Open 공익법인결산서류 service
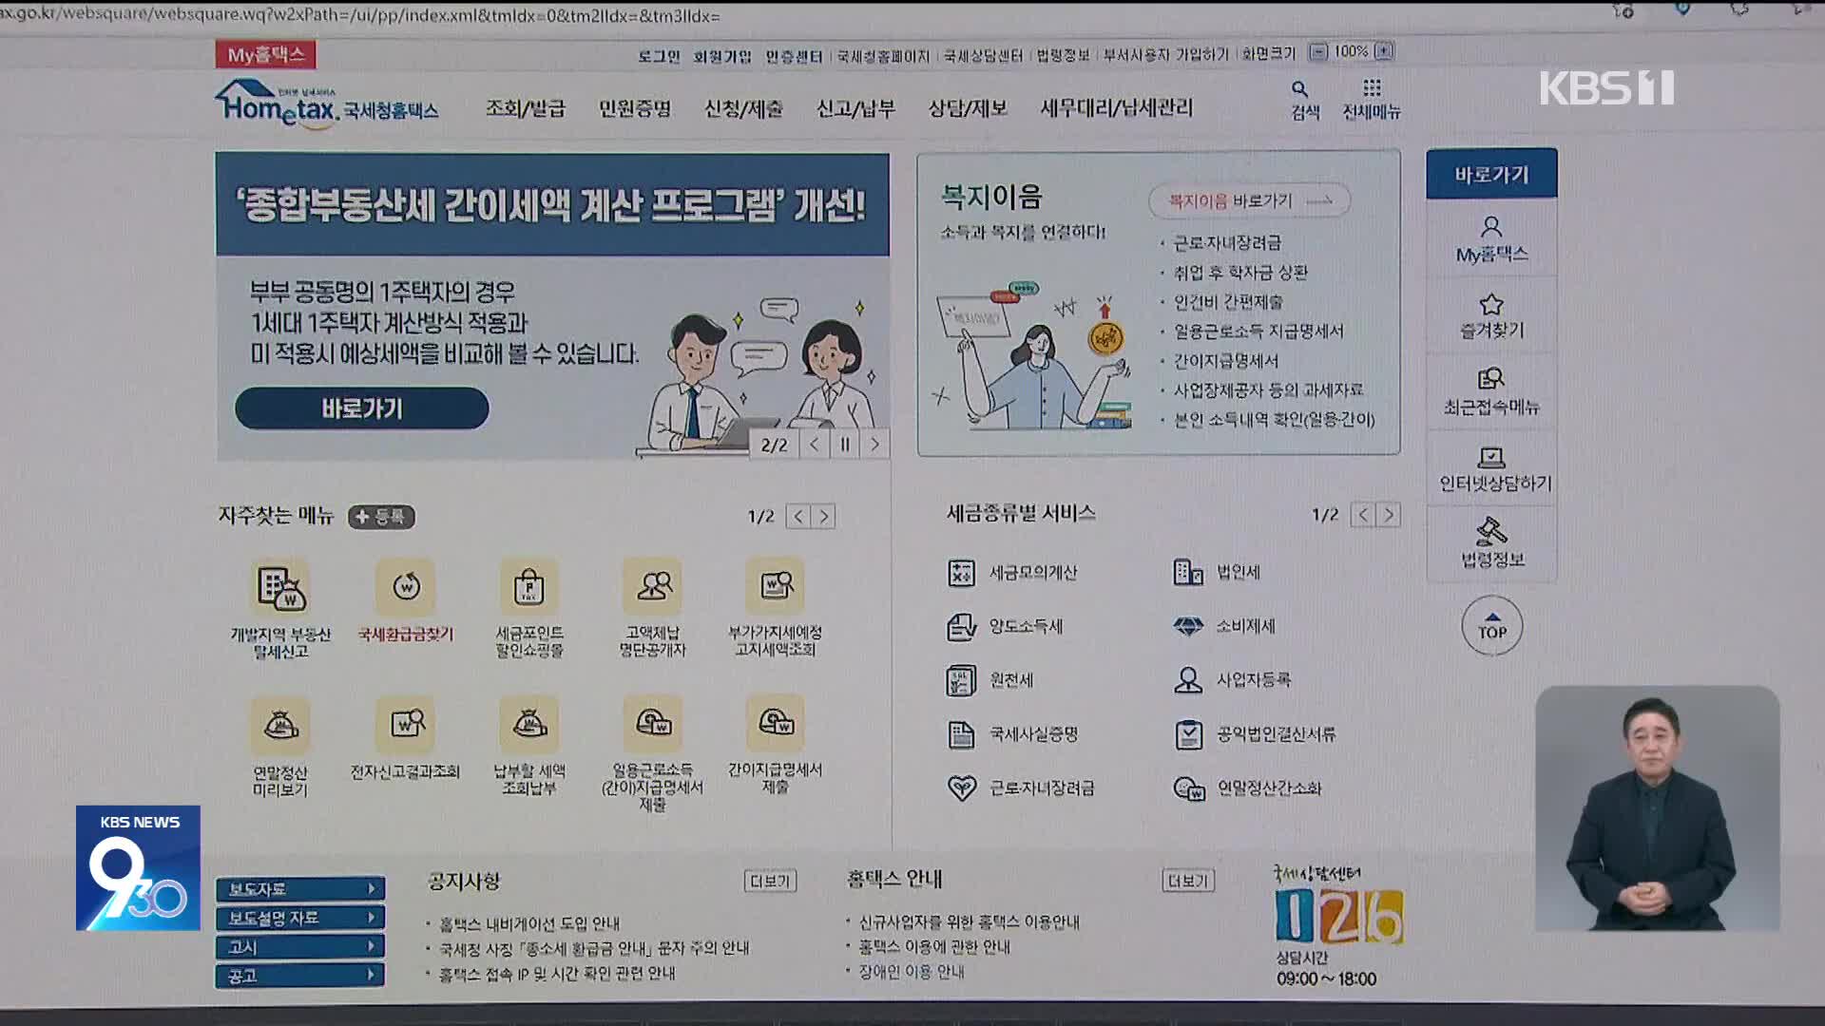Image resolution: width=1825 pixels, height=1026 pixels. (x=1255, y=734)
